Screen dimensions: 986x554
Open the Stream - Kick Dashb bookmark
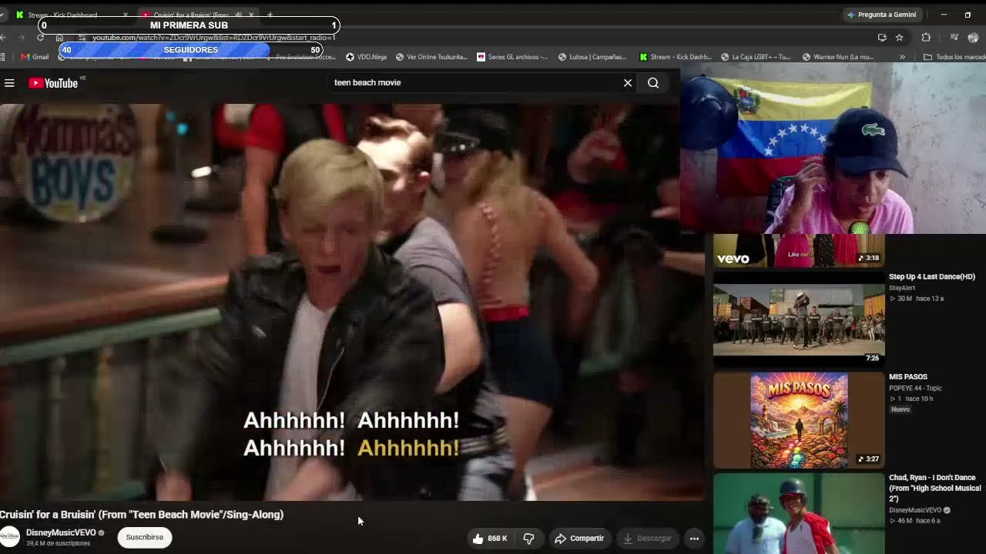coord(676,57)
